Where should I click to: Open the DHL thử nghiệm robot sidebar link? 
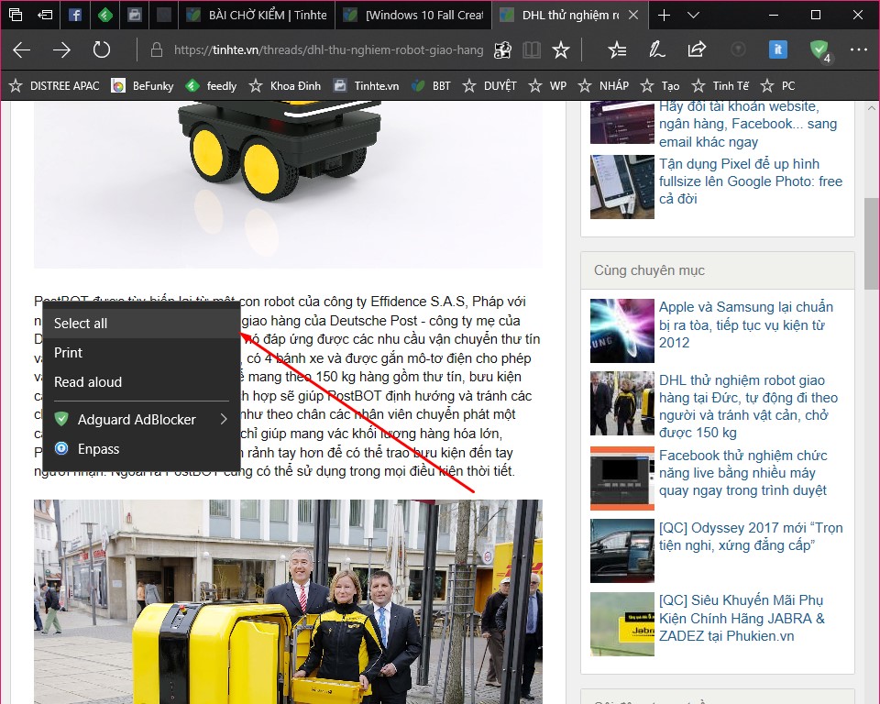tap(748, 406)
